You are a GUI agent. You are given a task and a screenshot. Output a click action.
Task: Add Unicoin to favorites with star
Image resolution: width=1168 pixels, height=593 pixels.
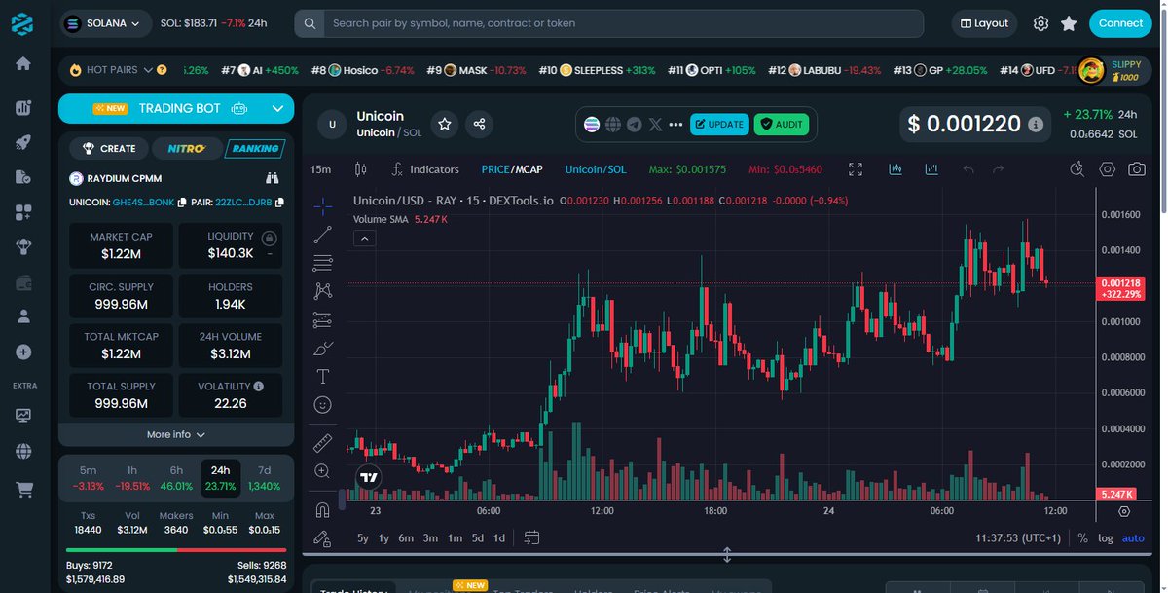click(x=445, y=124)
